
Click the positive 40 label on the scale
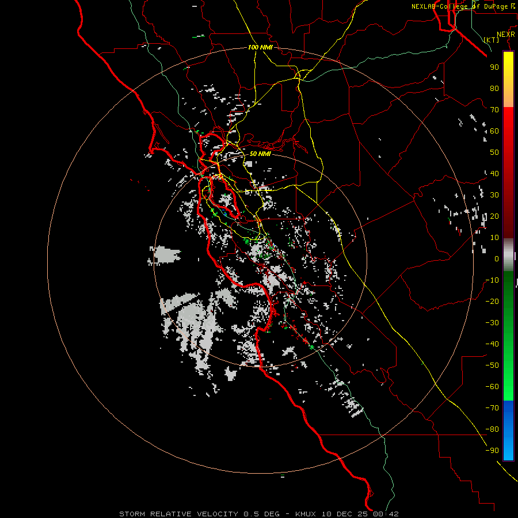[x=494, y=173]
